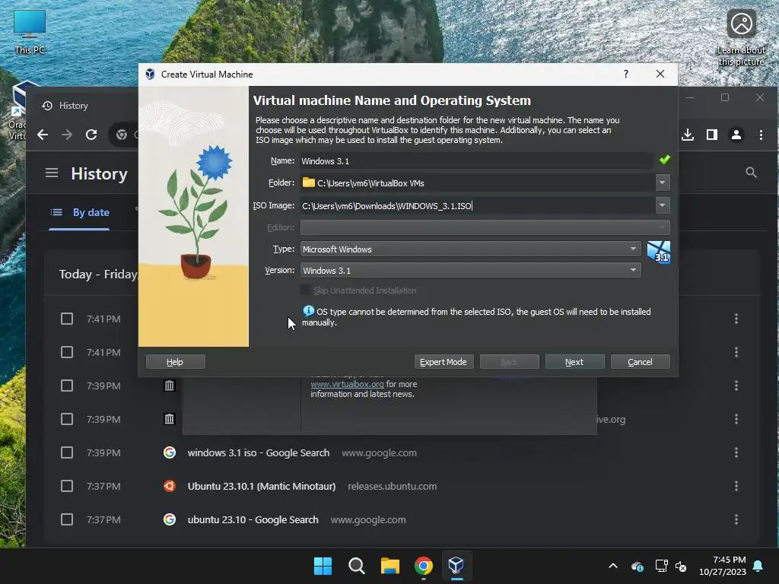Cancel the Create Virtual Machine dialog
779x584 pixels.
point(640,362)
